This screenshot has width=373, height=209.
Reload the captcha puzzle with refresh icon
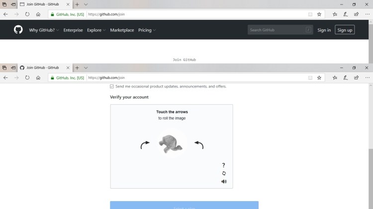[224, 173]
